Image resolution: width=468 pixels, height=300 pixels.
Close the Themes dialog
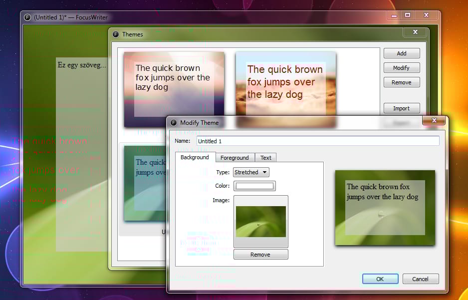click(x=415, y=32)
